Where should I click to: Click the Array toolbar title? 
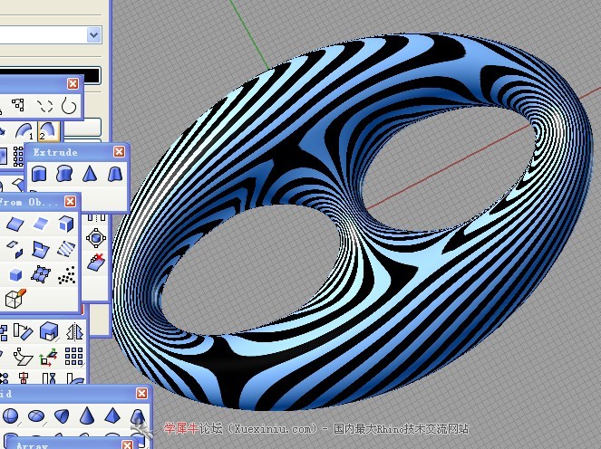tap(33, 445)
